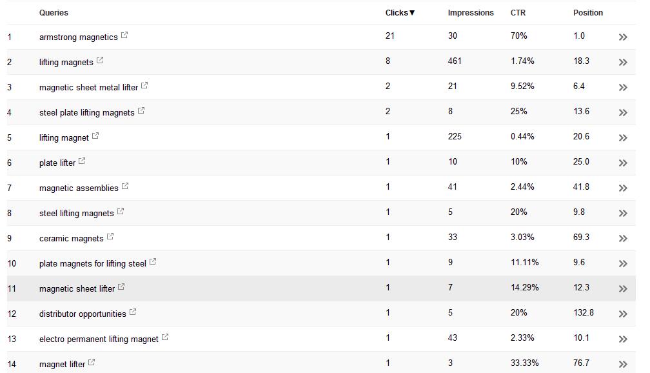
Task: Open external link icon beside lifting magnets
Action: click(x=100, y=60)
